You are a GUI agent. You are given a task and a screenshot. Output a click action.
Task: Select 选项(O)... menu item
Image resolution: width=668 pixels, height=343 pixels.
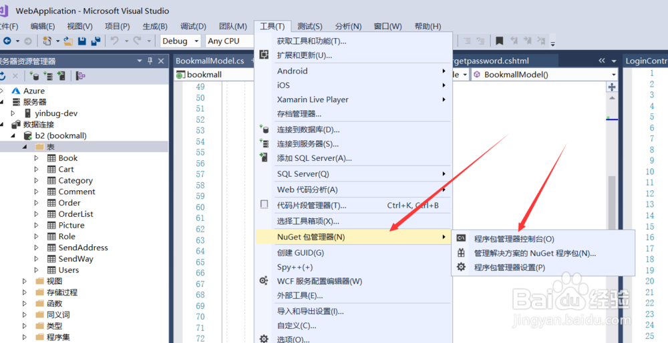353,339
